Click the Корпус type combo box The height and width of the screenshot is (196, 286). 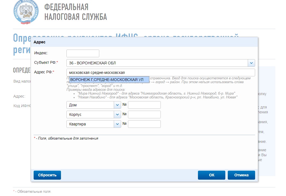click(90, 114)
